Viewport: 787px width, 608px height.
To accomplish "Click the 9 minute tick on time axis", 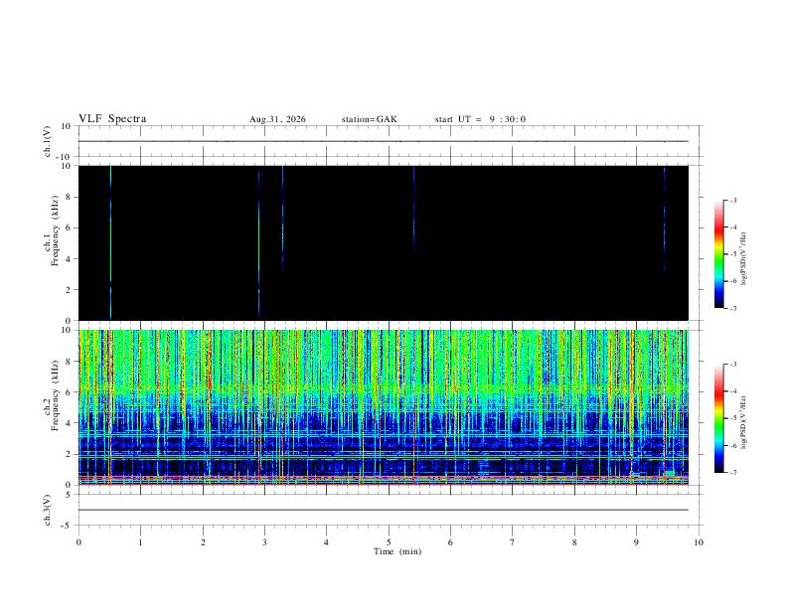I will pyautogui.click(x=636, y=542).
